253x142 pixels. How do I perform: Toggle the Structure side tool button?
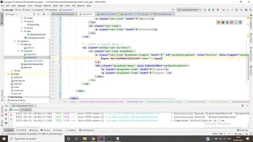(x=2, y=95)
